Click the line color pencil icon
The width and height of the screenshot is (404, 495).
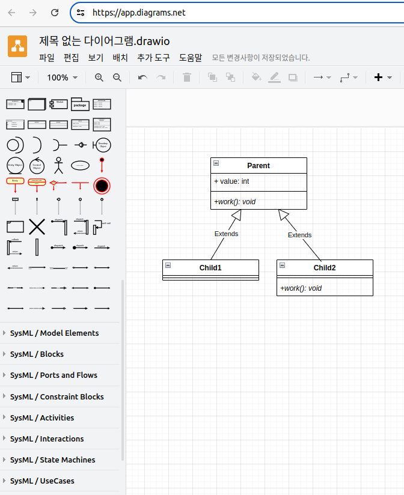pyautogui.click(x=274, y=77)
